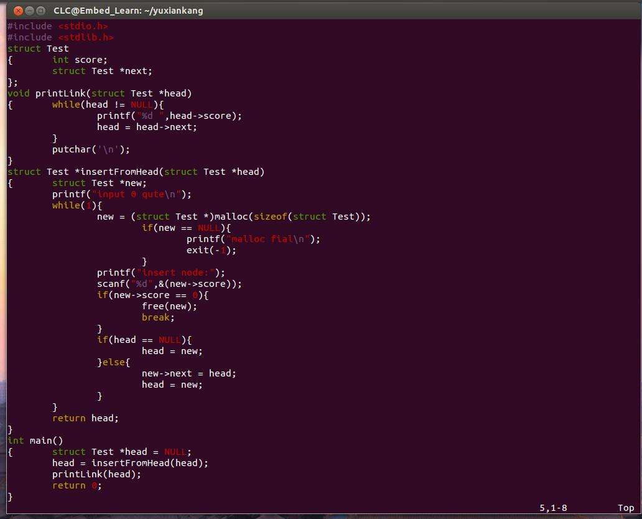642x519 pixels.
Task: Place cursor on the stdio.h include line
Action: (x=58, y=26)
